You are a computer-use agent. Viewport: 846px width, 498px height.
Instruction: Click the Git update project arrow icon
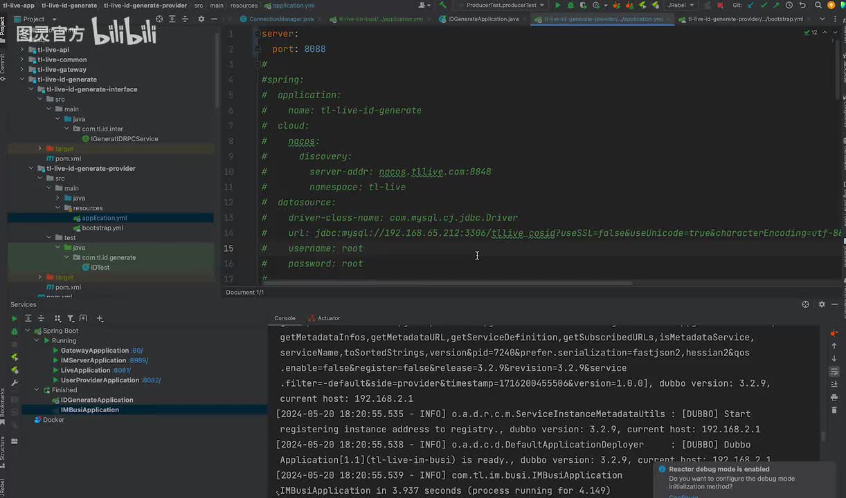(x=750, y=6)
